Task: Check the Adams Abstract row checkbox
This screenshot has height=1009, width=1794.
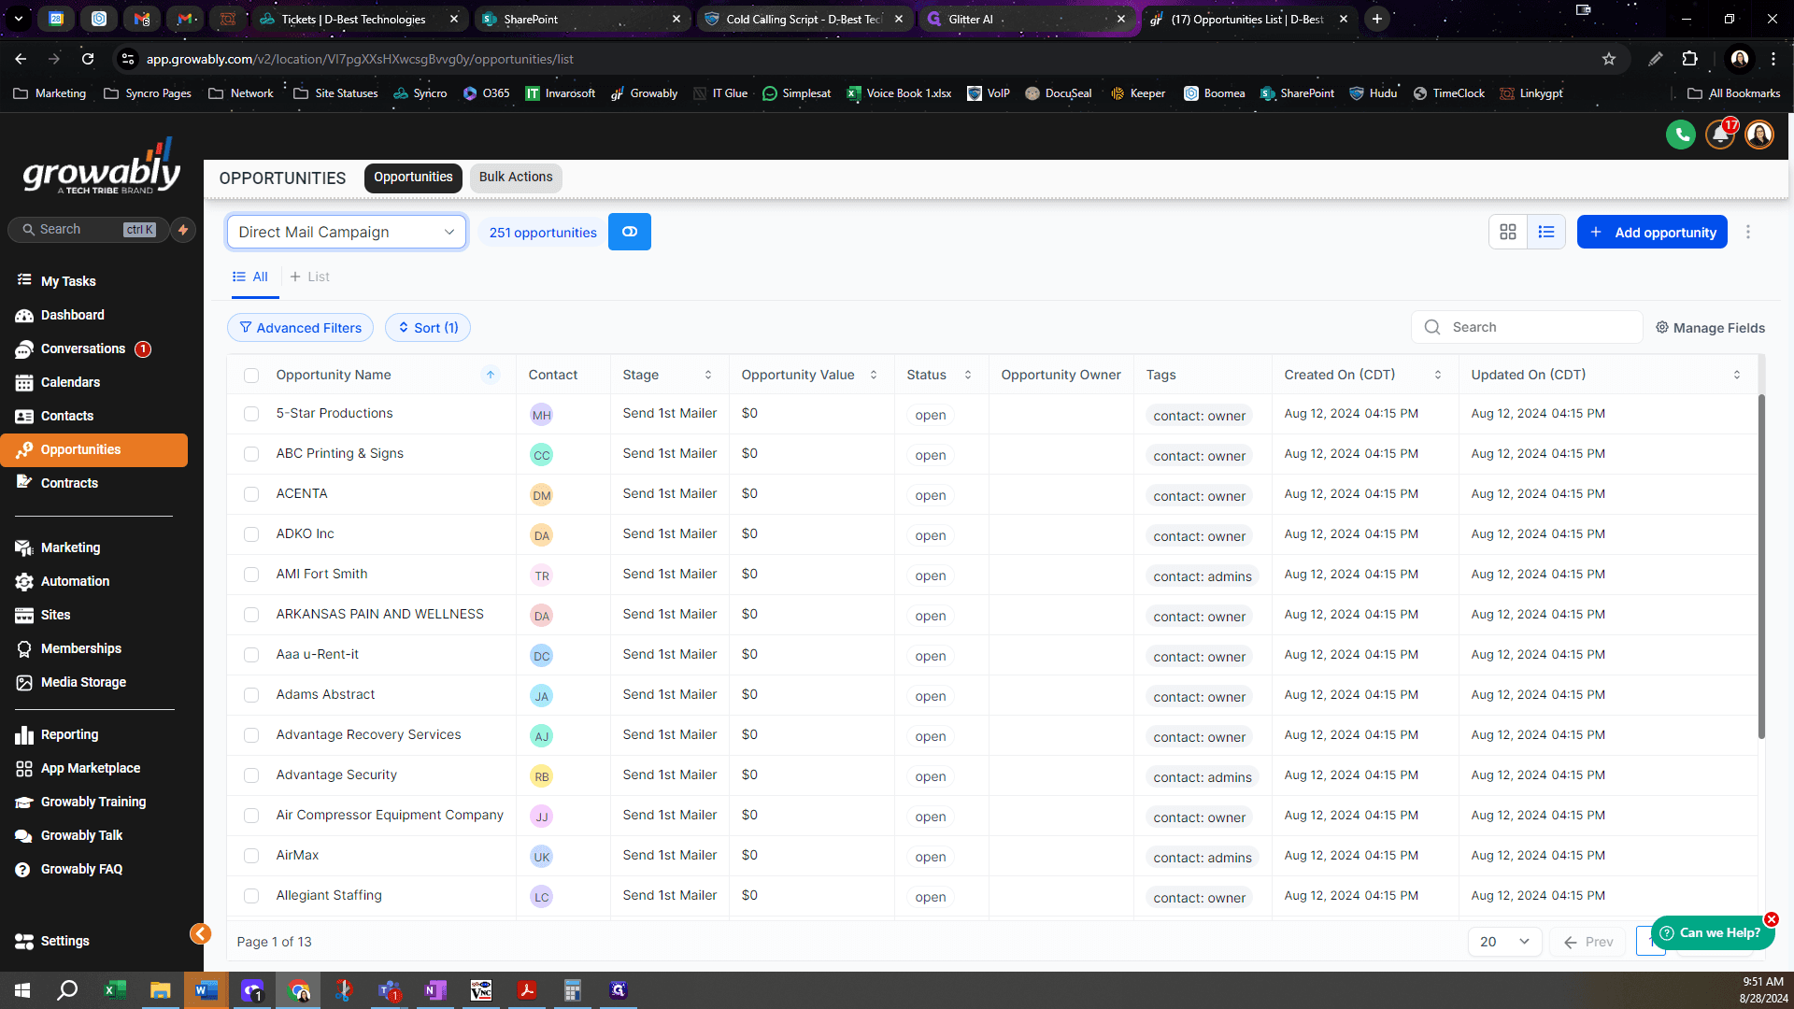Action: coord(251,695)
